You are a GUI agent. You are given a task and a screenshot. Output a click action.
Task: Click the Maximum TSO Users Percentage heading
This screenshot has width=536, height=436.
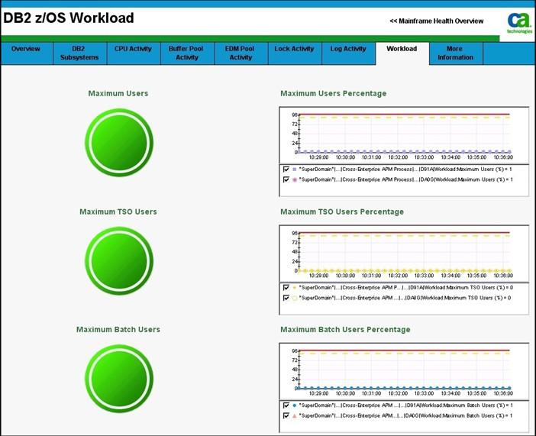point(342,212)
